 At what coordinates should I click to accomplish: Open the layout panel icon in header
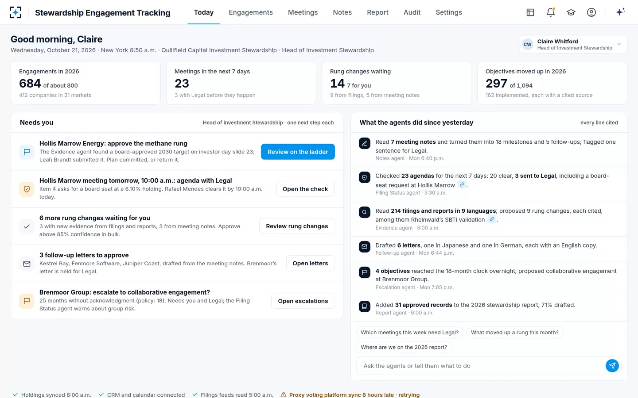530,12
